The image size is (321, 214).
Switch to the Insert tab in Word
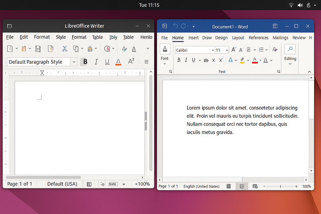pos(193,38)
